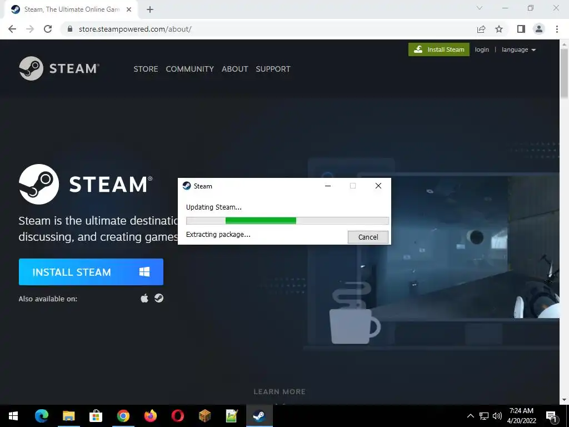569x427 pixels.
Task: Open the Chrome three-dot menu
Action: [x=557, y=29]
